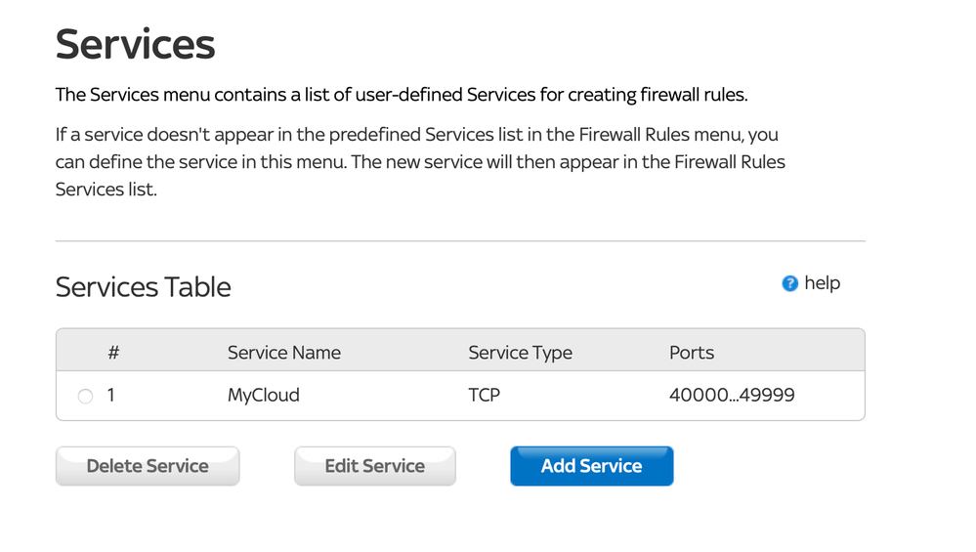The image size is (976, 552).
Task: Select the radio button for service 1
Action: tap(85, 397)
